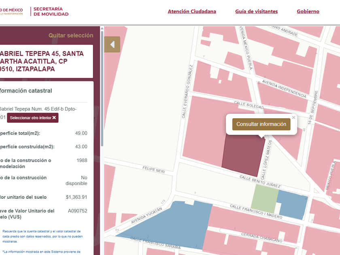The width and height of the screenshot is (340, 255).
Task: Open the Atención Ciudadana menu
Action: point(192,11)
